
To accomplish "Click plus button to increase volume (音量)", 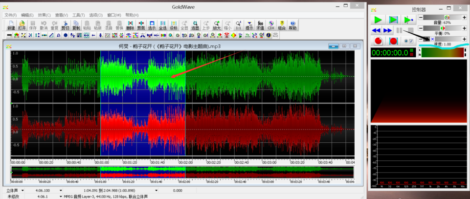I will click(464, 18).
